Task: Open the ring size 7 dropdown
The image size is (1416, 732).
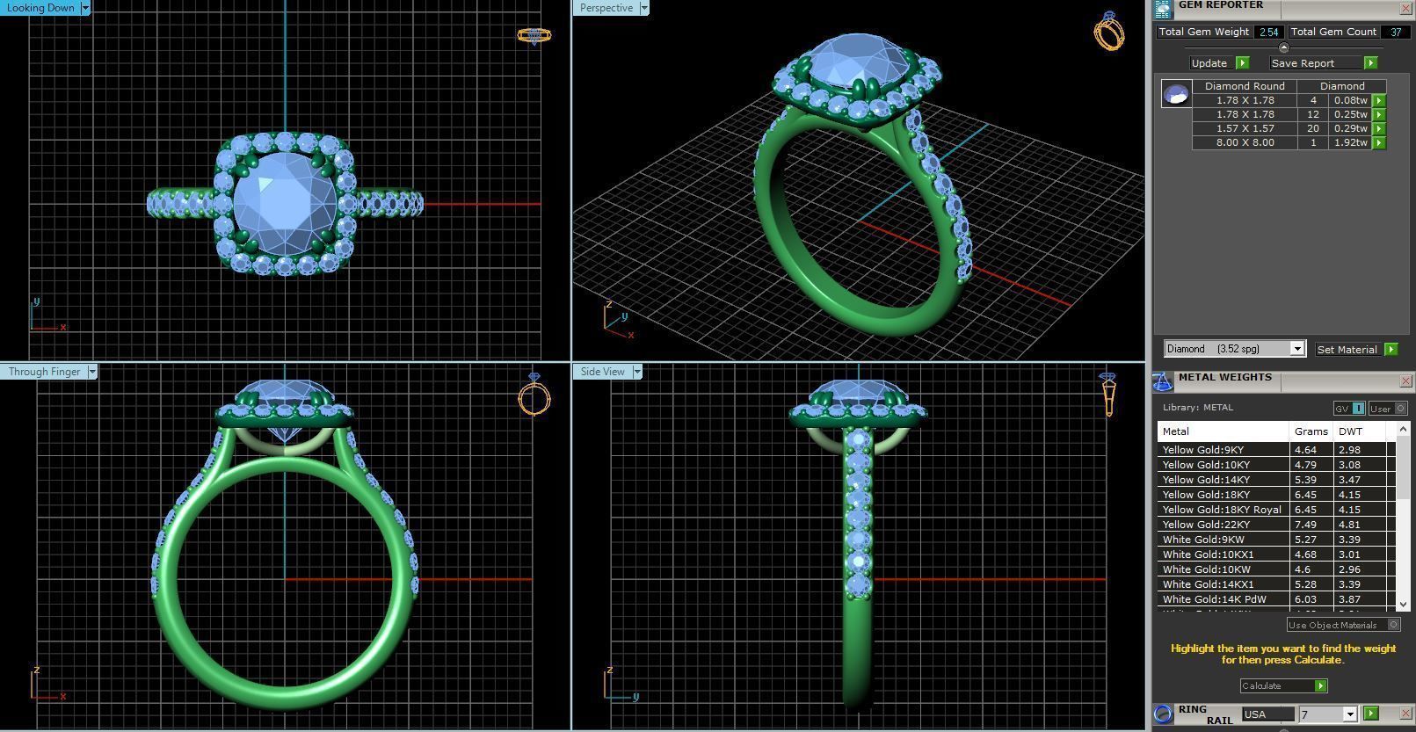Action: click(1350, 714)
